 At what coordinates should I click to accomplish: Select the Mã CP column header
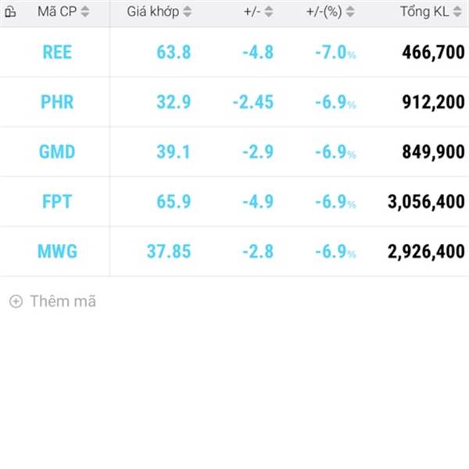[57, 12]
